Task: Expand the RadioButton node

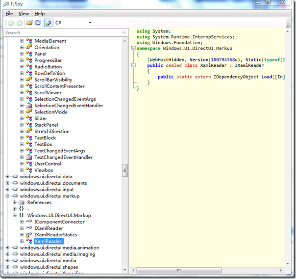Action: coord(22,67)
